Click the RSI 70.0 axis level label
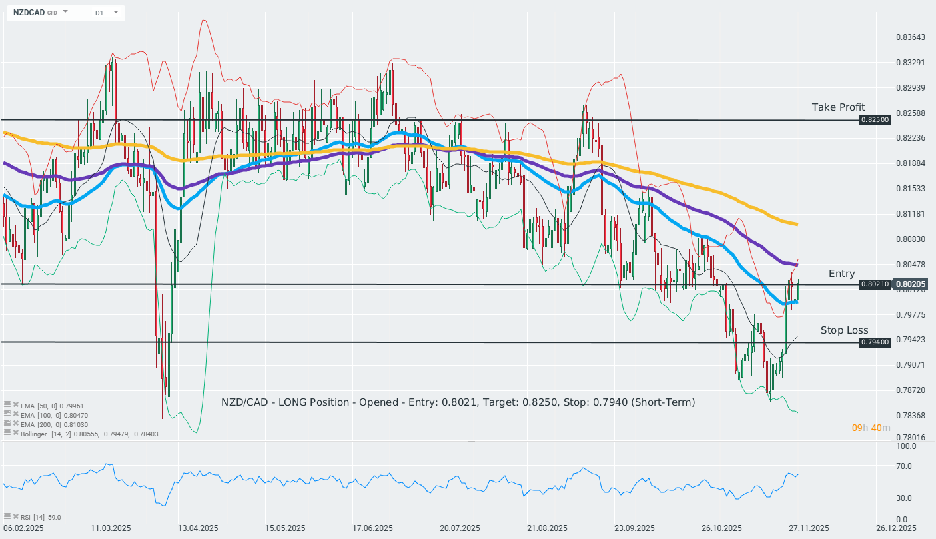 pos(905,466)
